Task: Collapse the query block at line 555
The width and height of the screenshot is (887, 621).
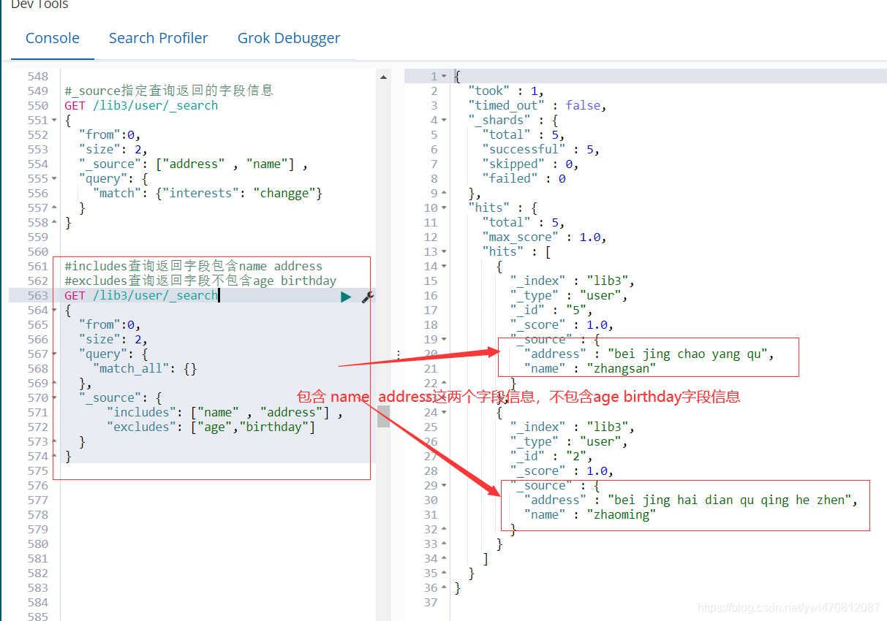Action: pos(55,179)
